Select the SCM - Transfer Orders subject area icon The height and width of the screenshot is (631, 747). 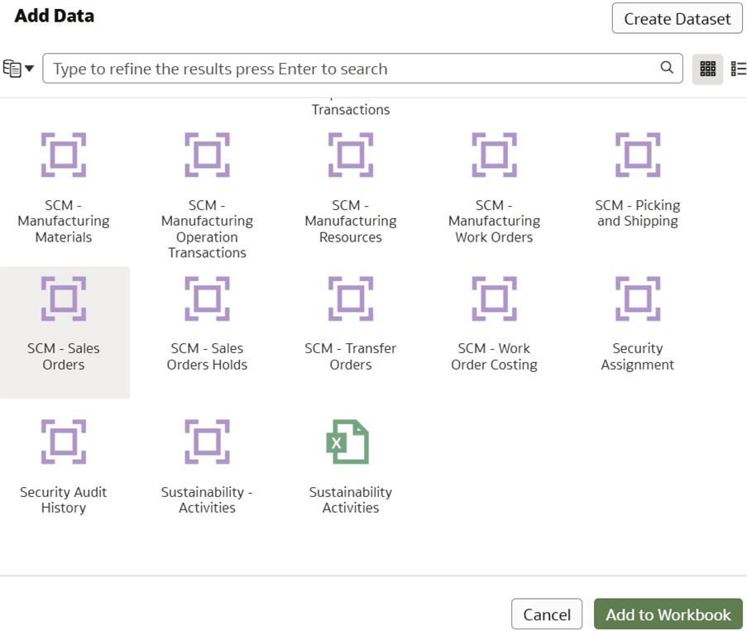[351, 299]
